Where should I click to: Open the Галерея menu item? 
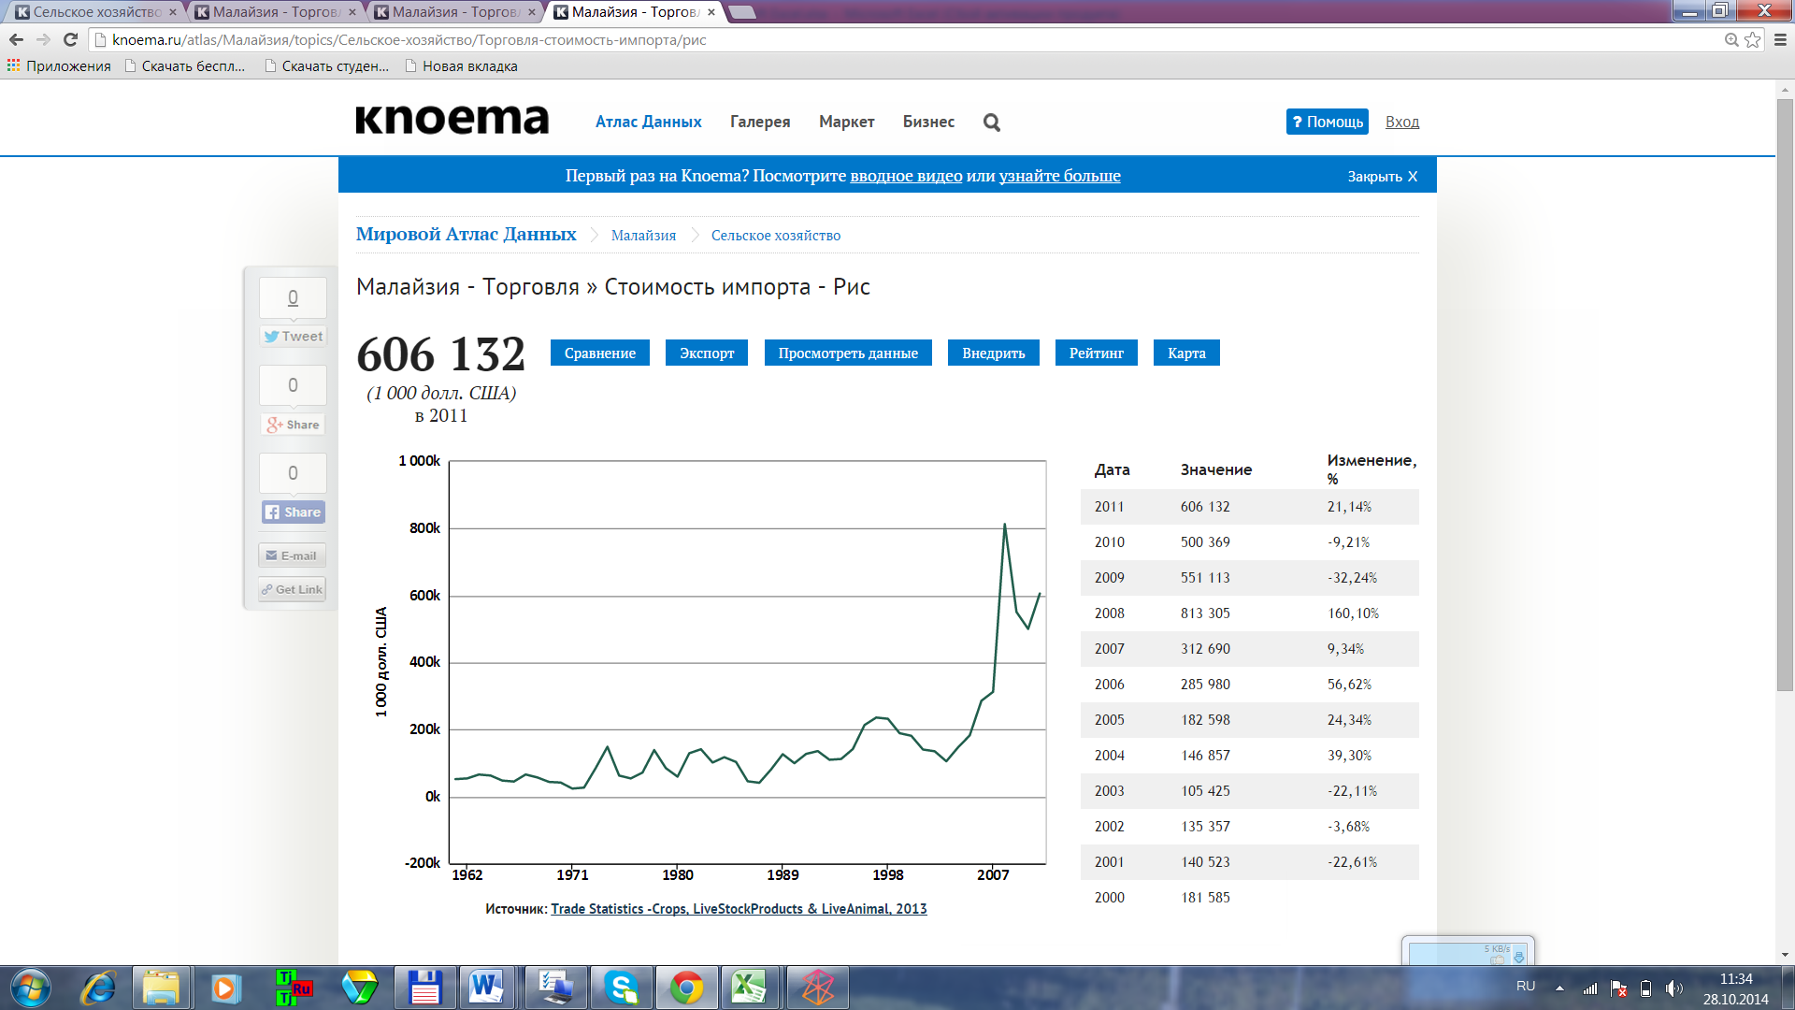[x=759, y=122]
